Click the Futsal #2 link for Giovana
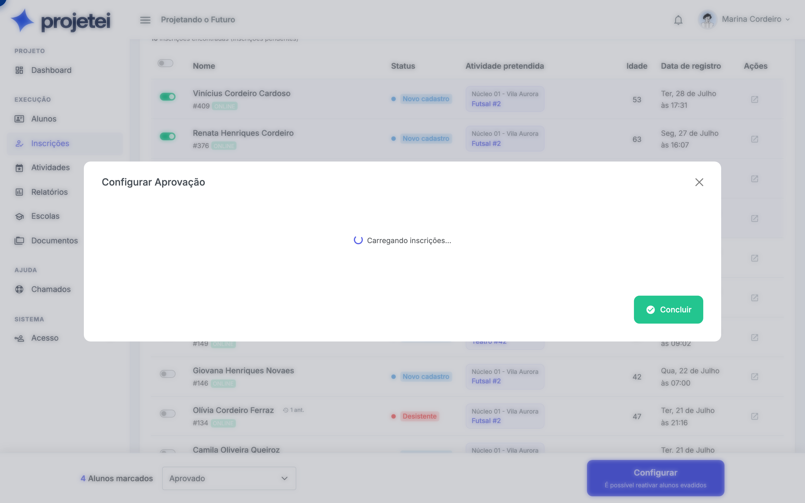805x503 pixels. 486,381
